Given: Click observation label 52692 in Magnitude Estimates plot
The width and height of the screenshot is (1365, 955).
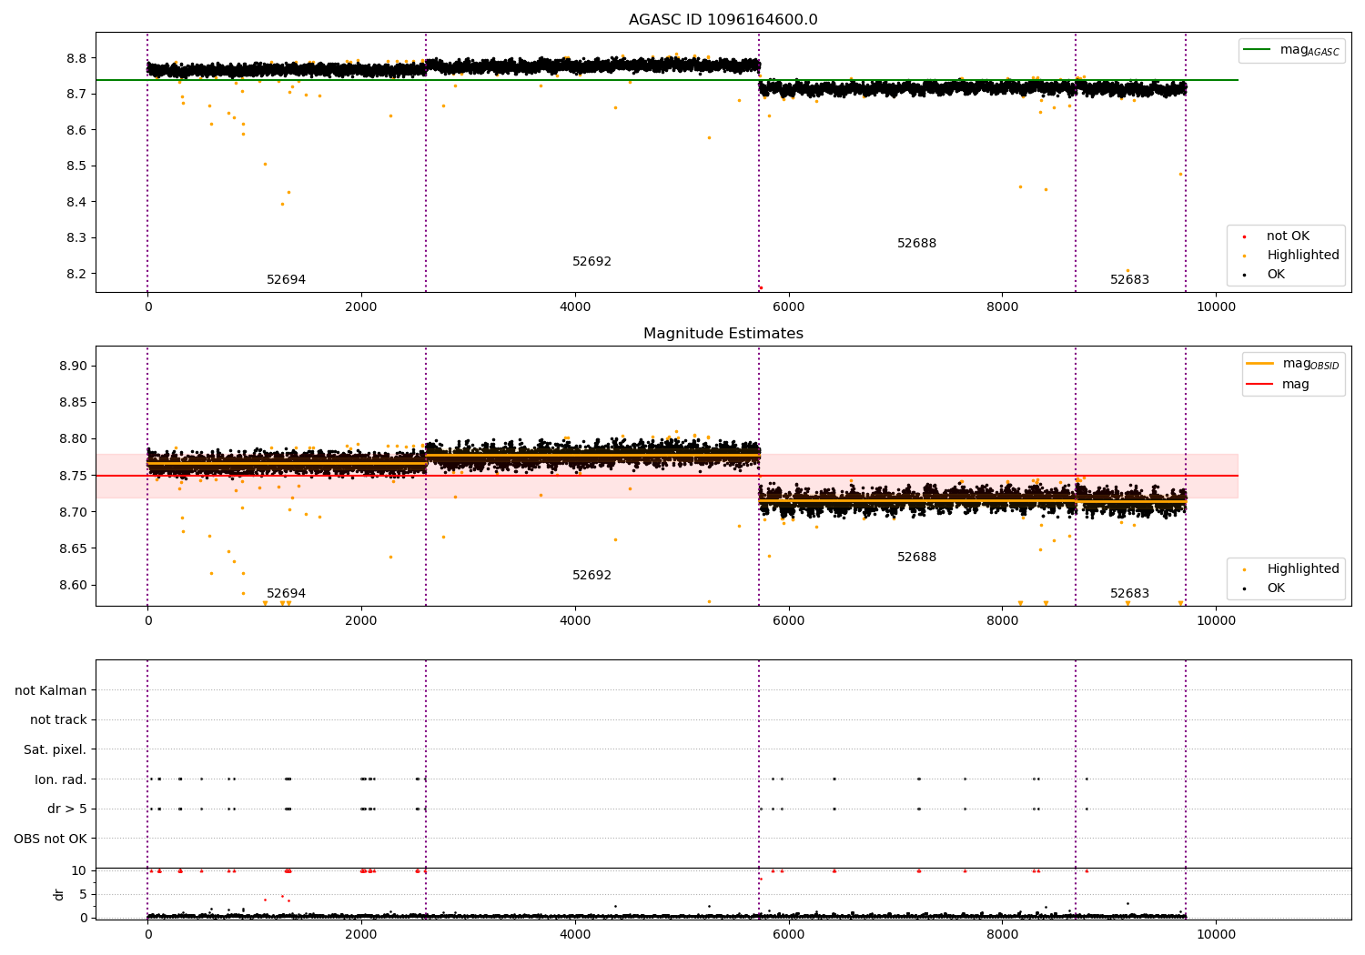Looking at the screenshot, I should point(591,576).
